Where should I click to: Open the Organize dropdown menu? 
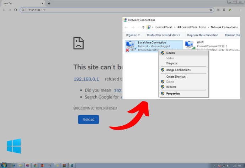pyautogui.click(x=133, y=35)
